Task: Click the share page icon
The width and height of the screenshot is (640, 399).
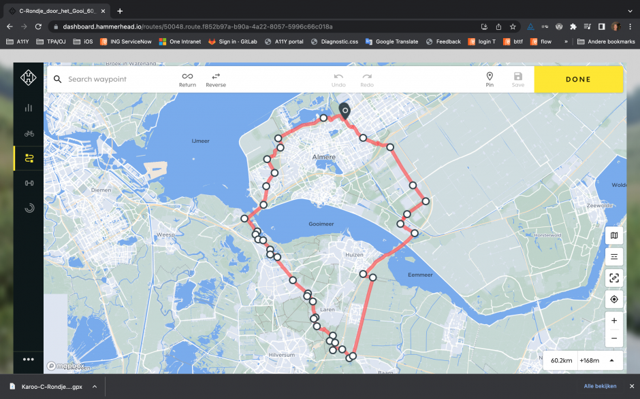Action: point(498,27)
